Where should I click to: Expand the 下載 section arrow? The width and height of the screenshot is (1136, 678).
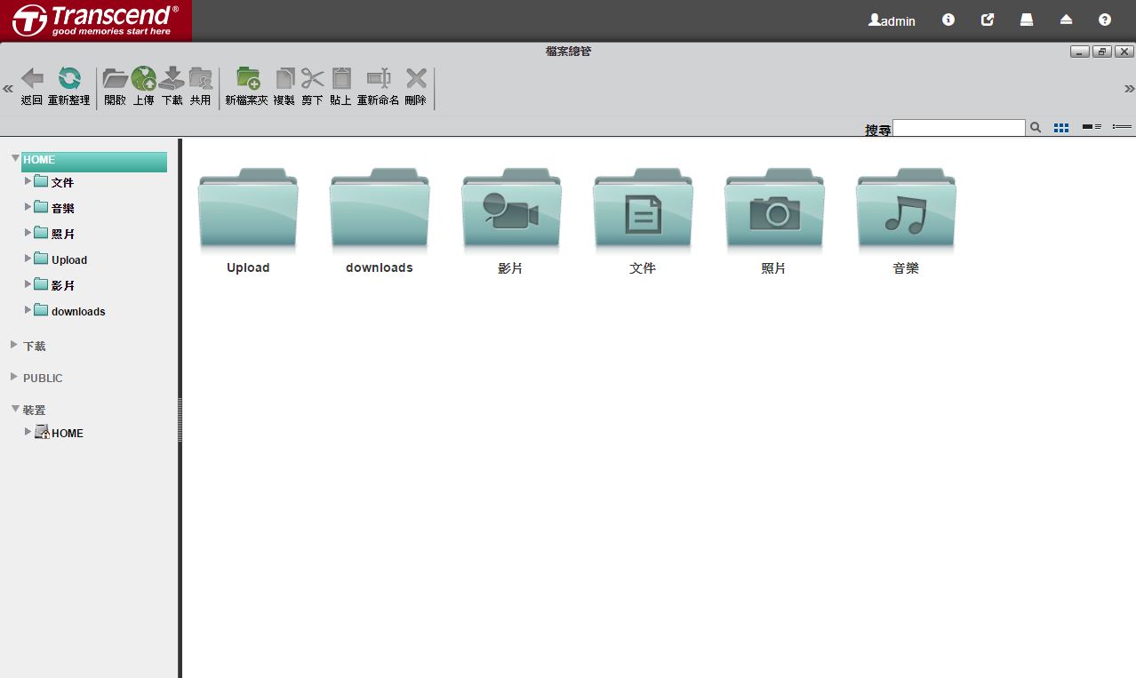14,344
